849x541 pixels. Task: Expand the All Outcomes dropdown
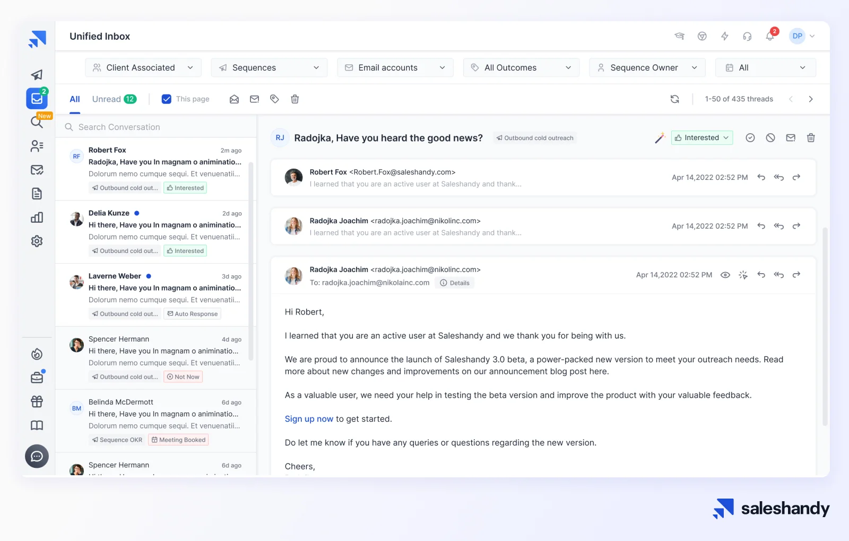521,67
